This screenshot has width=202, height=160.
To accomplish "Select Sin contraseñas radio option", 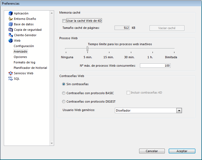I will tap(64, 84).
